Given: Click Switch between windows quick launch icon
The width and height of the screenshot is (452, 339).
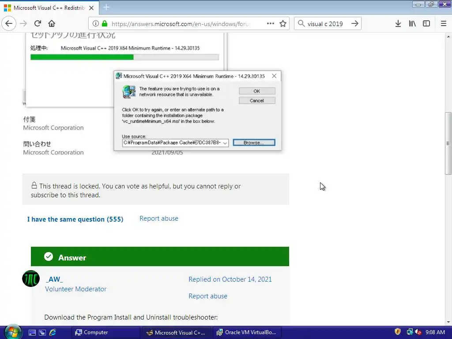Looking at the screenshot, I should pyautogui.click(x=42, y=332).
